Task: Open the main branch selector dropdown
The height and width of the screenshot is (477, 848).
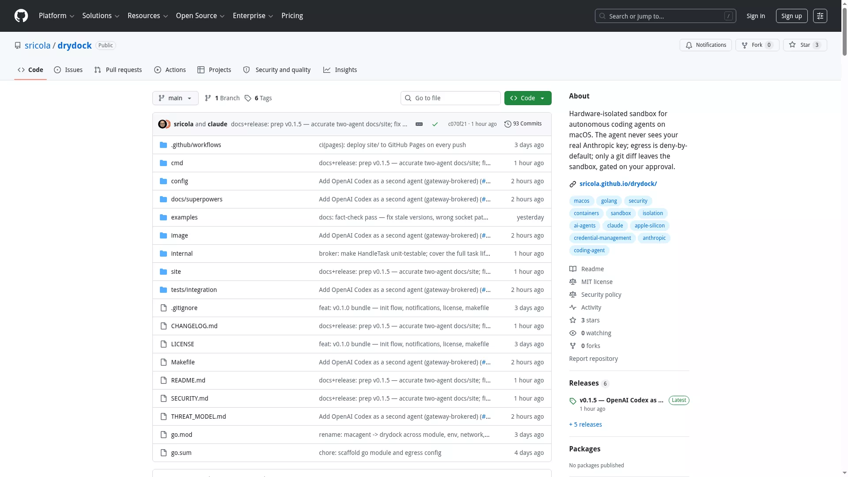Action: coord(175,98)
